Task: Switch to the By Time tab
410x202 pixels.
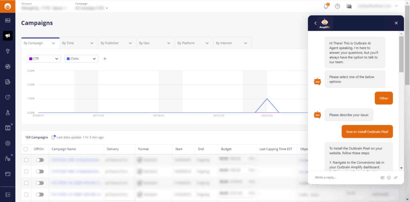Action: tap(79, 43)
